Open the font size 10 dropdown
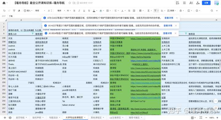Screen dimensions: 221x120 point(69,10)
